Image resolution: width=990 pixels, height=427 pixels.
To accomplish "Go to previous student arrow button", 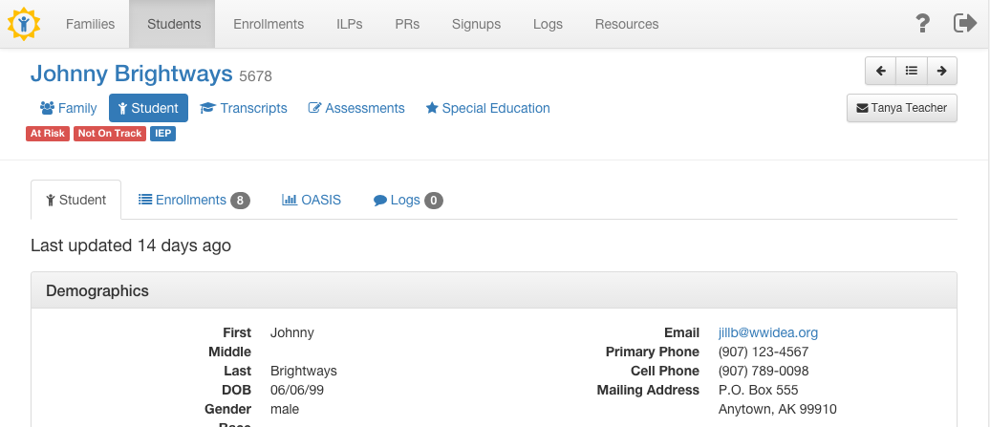I will pyautogui.click(x=881, y=71).
